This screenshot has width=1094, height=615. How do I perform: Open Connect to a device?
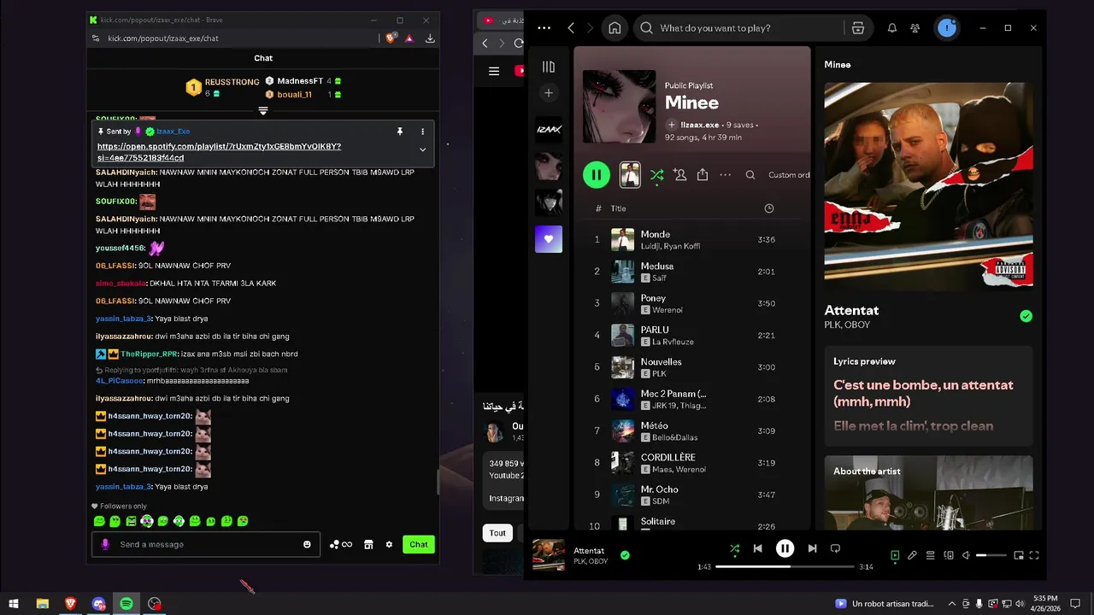[949, 555]
